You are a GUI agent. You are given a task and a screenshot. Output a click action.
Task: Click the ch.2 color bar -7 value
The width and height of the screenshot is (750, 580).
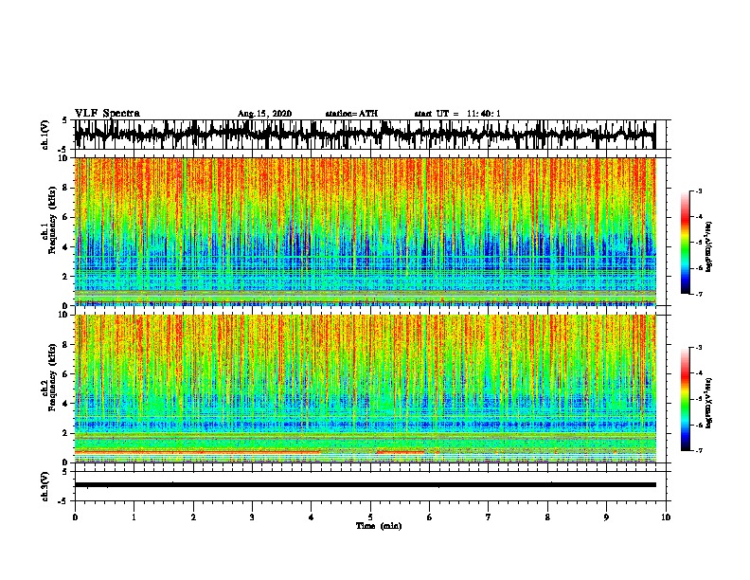(x=699, y=451)
